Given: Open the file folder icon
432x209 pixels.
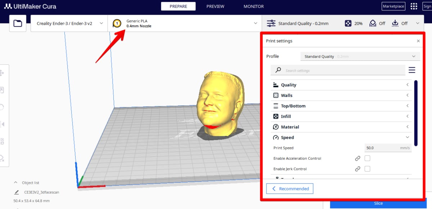Looking at the screenshot, I should click(18, 23).
